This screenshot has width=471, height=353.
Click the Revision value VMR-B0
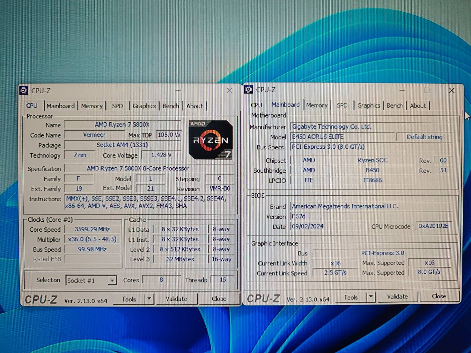click(x=220, y=188)
